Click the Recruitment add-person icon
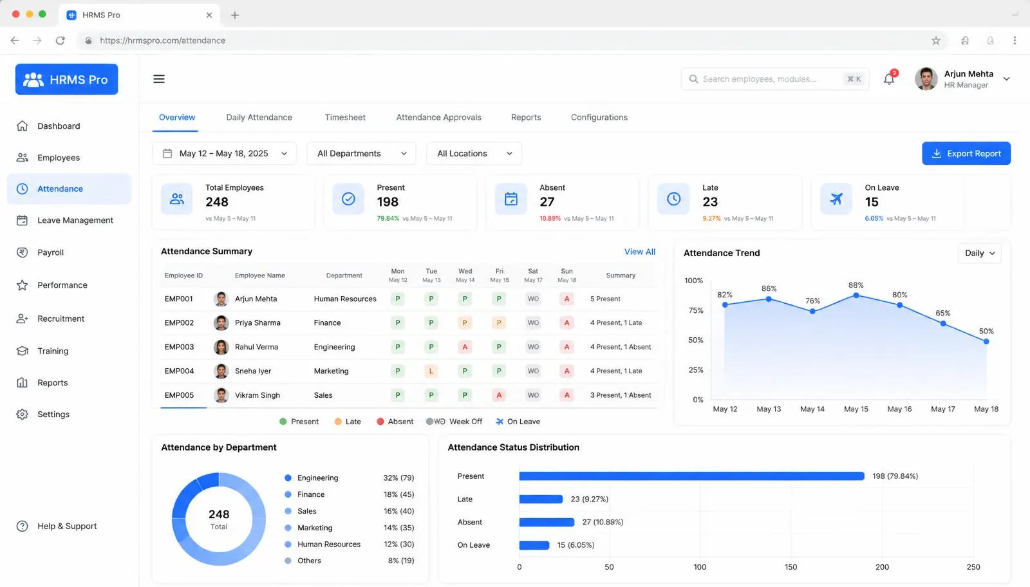 point(22,319)
